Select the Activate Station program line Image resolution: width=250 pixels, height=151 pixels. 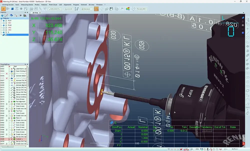[21, 76]
